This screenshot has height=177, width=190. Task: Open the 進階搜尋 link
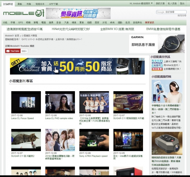[x=182, y=15]
